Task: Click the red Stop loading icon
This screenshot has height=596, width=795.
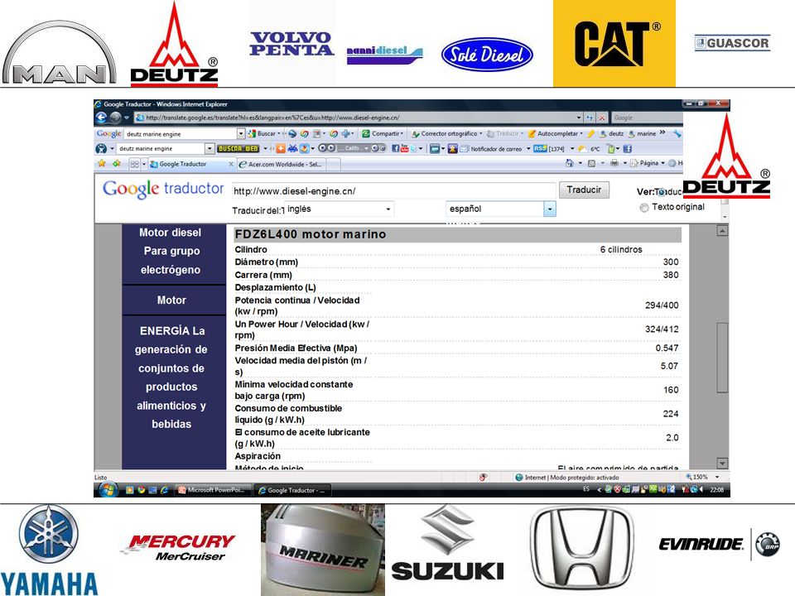Action: pos(602,118)
